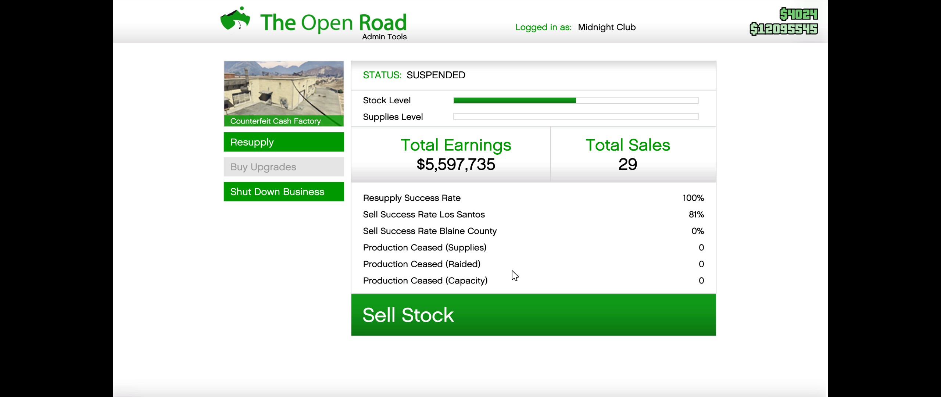
Task: Click Production Ceased (Raided) row
Action: click(x=533, y=264)
